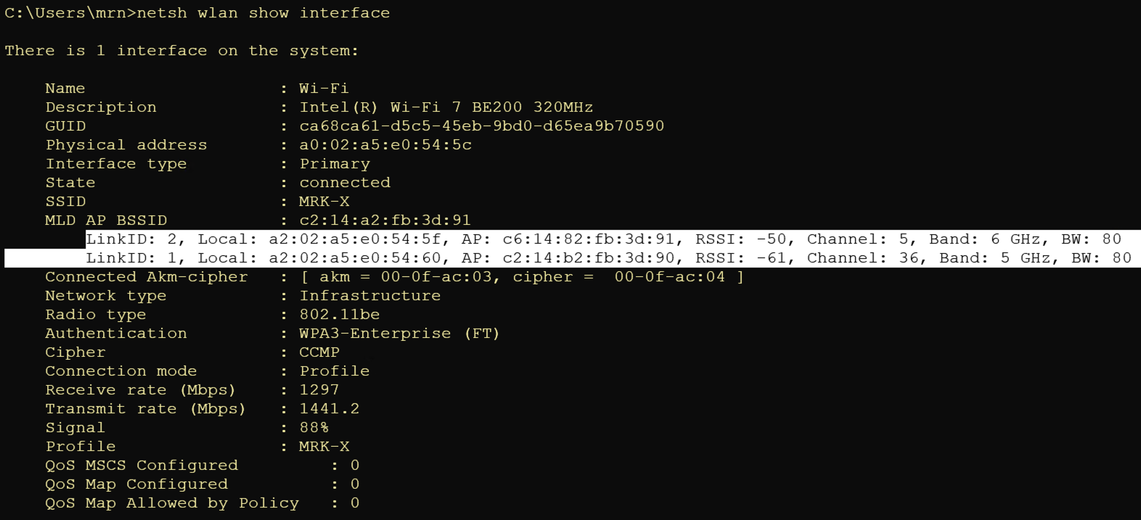Click the GUID value text
Screen dimensions: 1141x520
(481, 126)
